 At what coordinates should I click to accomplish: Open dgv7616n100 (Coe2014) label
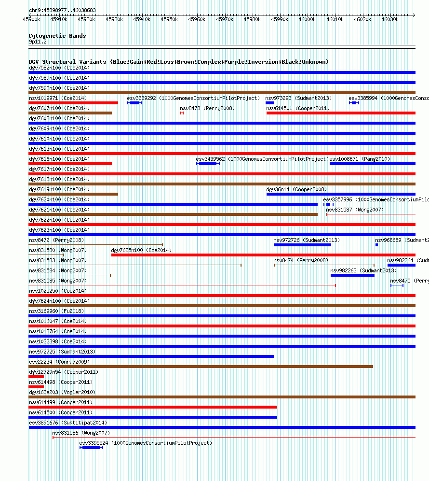[59, 159]
